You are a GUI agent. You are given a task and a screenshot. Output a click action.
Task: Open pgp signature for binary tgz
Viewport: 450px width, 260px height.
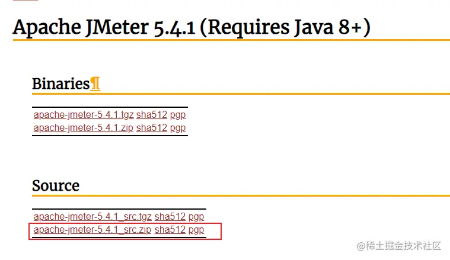[178, 115]
